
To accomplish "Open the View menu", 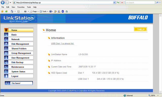I will 13,7.
